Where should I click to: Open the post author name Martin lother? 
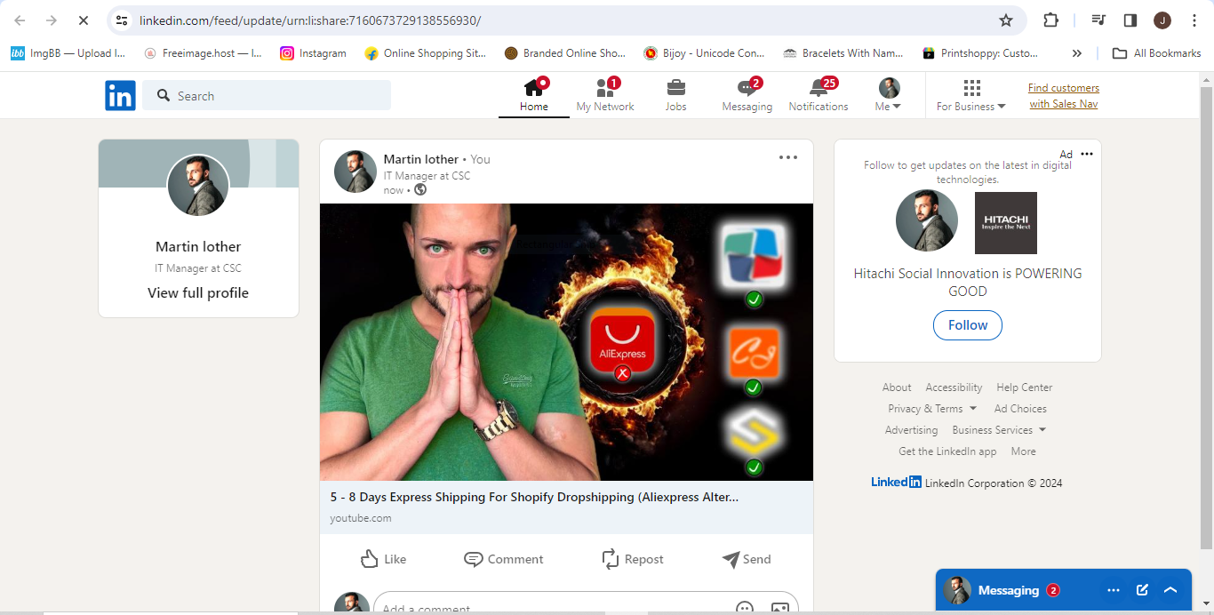click(x=421, y=159)
